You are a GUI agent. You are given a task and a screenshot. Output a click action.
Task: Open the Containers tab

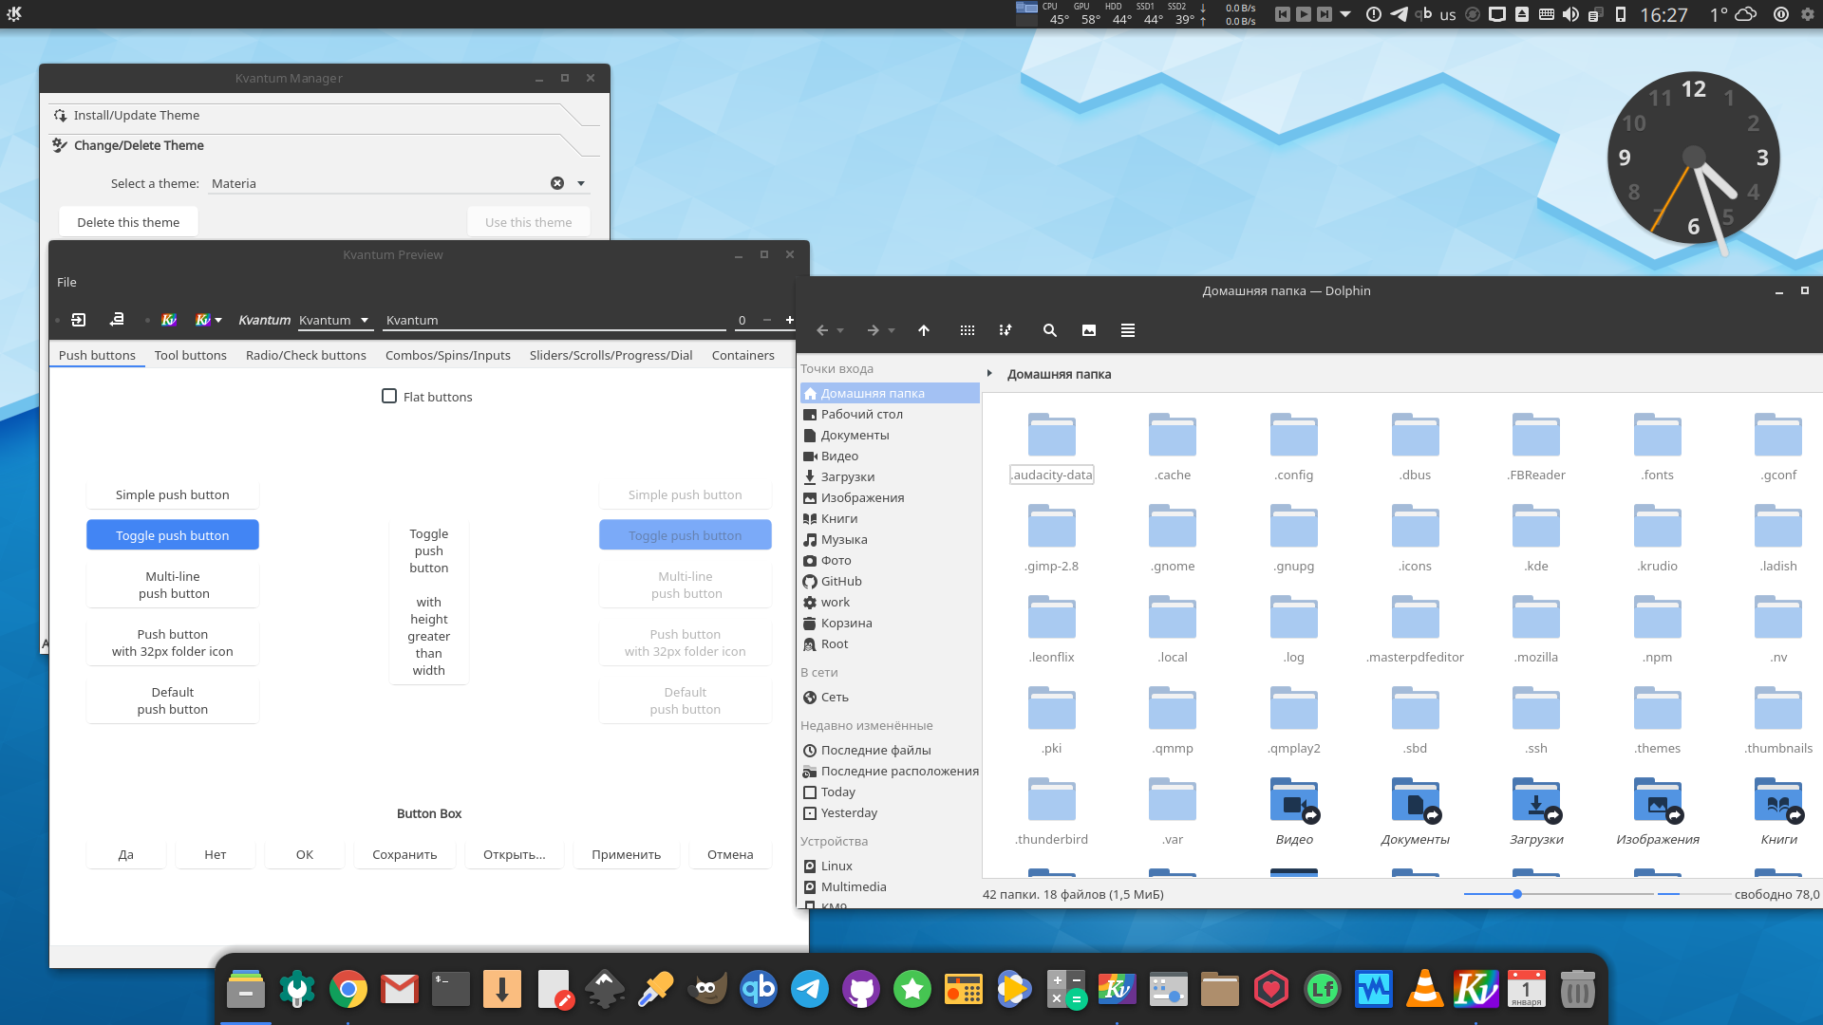743,355
